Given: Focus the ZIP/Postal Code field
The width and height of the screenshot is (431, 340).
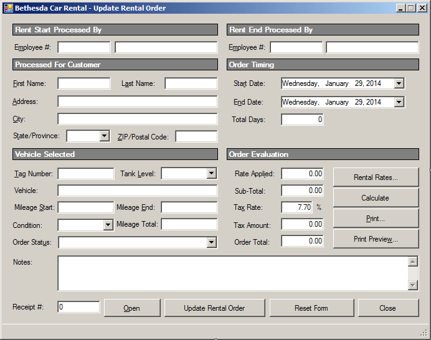Looking at the screenshot, I should pyautogui.click(x=196, y=136).
